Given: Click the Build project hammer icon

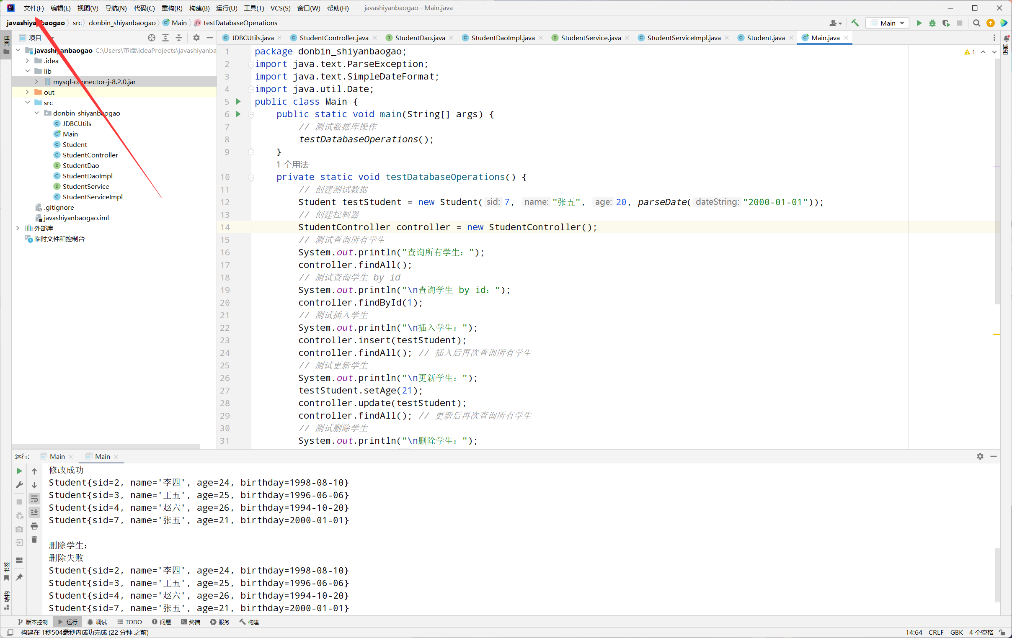Looking at the screenshot, I should (855, 23).
